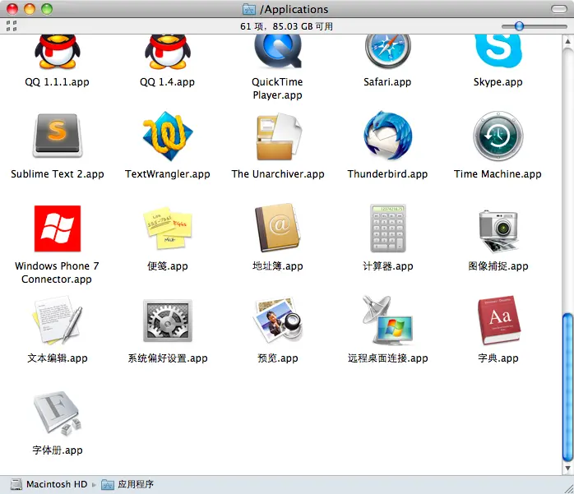Image resolution: width=574 pixels, height=494 pixels.
Task: Select the Time Machine.app icon
Action: (498, 136)
